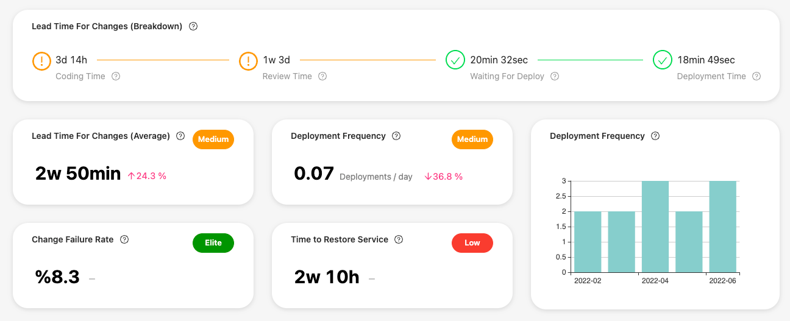Click the Change Failure Rate help icon
The image size is (790, 321).
(124, 239)
